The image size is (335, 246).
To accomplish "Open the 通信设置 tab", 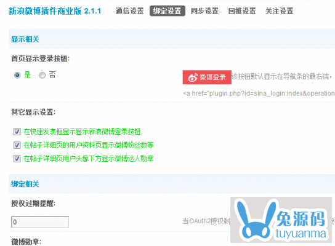I will [130, 11].
